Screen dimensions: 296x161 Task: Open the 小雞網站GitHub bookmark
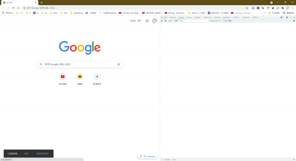108,13
